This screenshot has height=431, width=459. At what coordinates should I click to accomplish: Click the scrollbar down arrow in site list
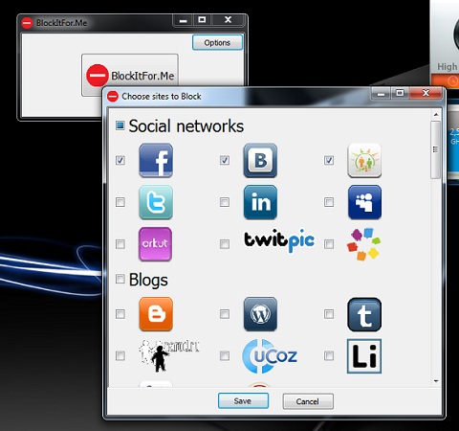pyautogui.click(x=436, y=381)
